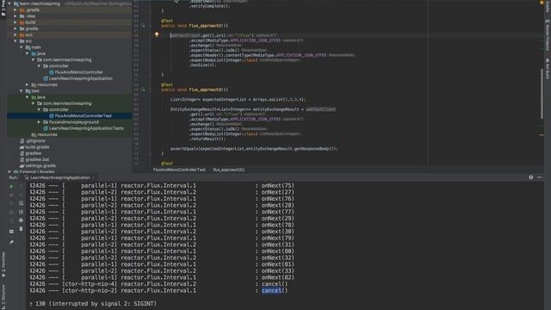Open the Favorites tool window on the left edge
This screenshot has width=551, height=310.
pos(3,264)
